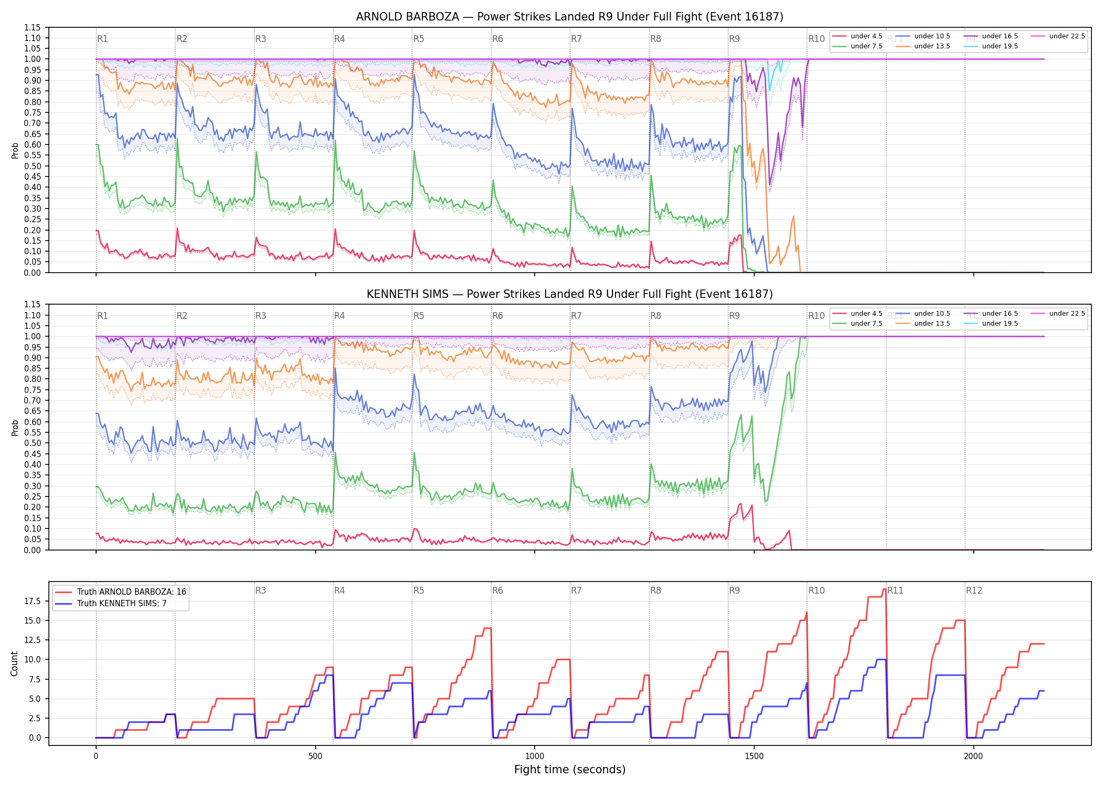Click y-axis tick 17.5 on Count chart
Viewport: 1103px width, 788px height.
(x=33, y=601)
